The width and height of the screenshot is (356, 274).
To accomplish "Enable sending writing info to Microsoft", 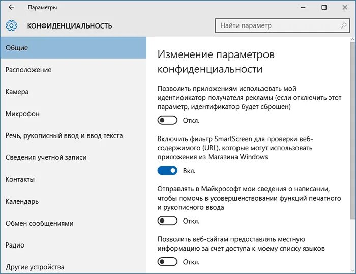I will 167,221.
